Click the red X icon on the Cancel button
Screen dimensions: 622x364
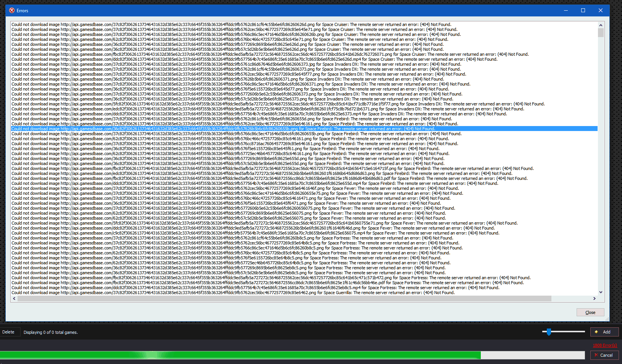pos(596,355)
